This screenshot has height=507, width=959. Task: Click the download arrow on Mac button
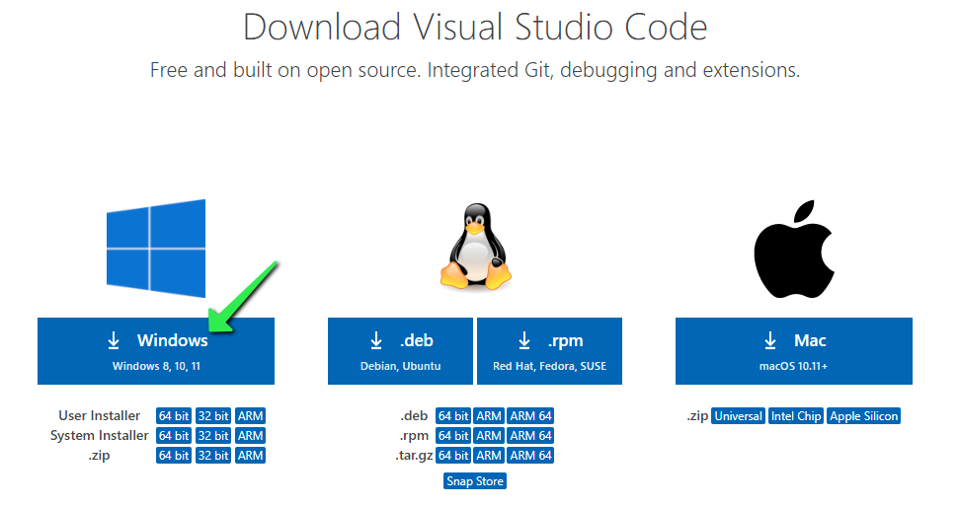coord(770,340)
